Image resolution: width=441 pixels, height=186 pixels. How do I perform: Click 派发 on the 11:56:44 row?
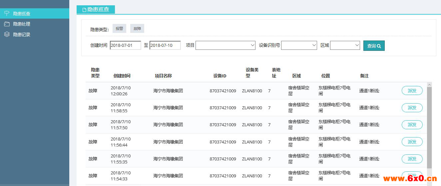[412, 142]
